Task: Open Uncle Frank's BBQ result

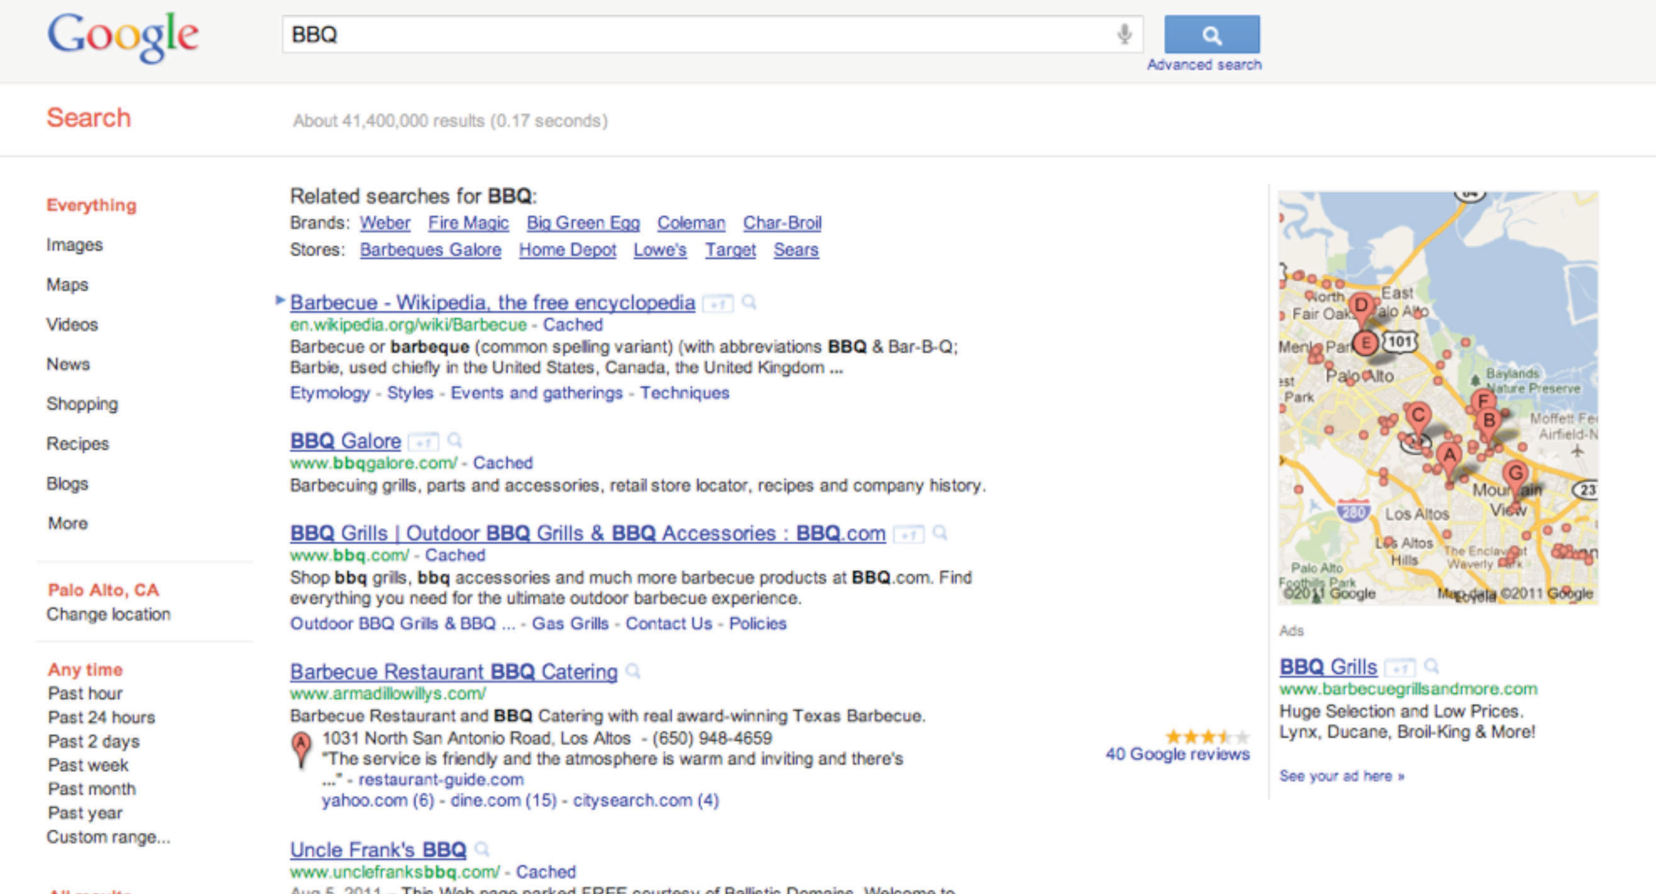Action: pos(378,851)
